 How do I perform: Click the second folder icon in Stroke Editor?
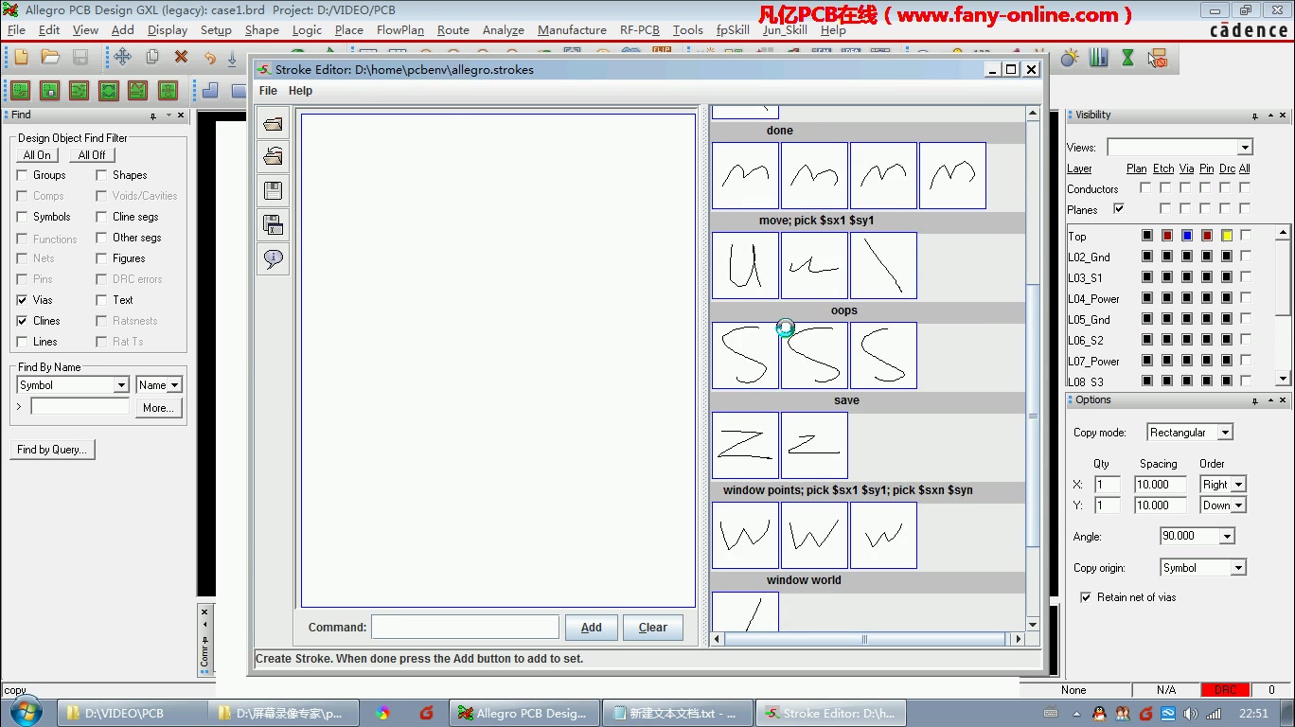[x=273, y=157]
